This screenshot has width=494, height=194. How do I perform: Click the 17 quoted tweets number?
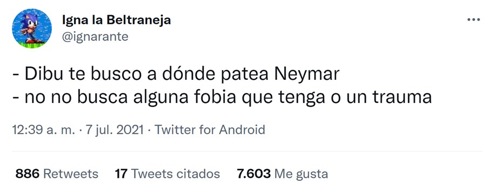121,174
